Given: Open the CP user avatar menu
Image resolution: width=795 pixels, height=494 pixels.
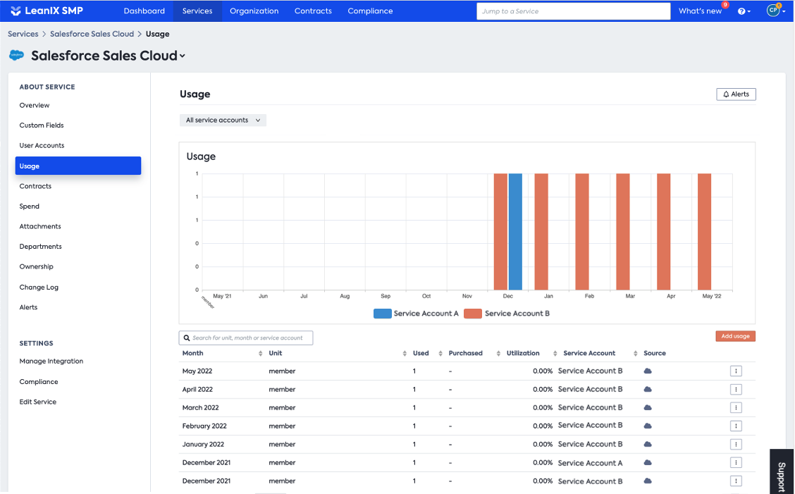Looking at the screenshot, I should click(775, 11).
